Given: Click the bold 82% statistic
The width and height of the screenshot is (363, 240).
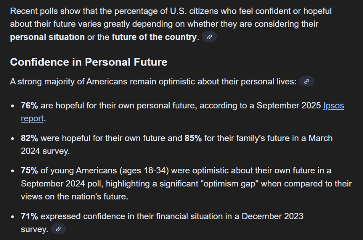Looking at the screenshot, I should pyautogui.click(x=29, y=138).
